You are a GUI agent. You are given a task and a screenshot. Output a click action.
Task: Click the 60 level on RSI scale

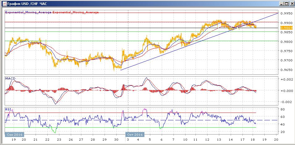283,117
